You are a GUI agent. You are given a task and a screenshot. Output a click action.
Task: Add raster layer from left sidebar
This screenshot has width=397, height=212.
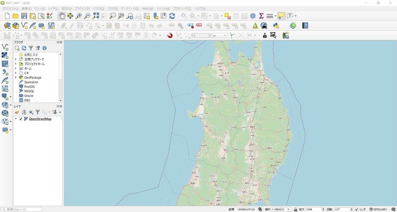5,55
